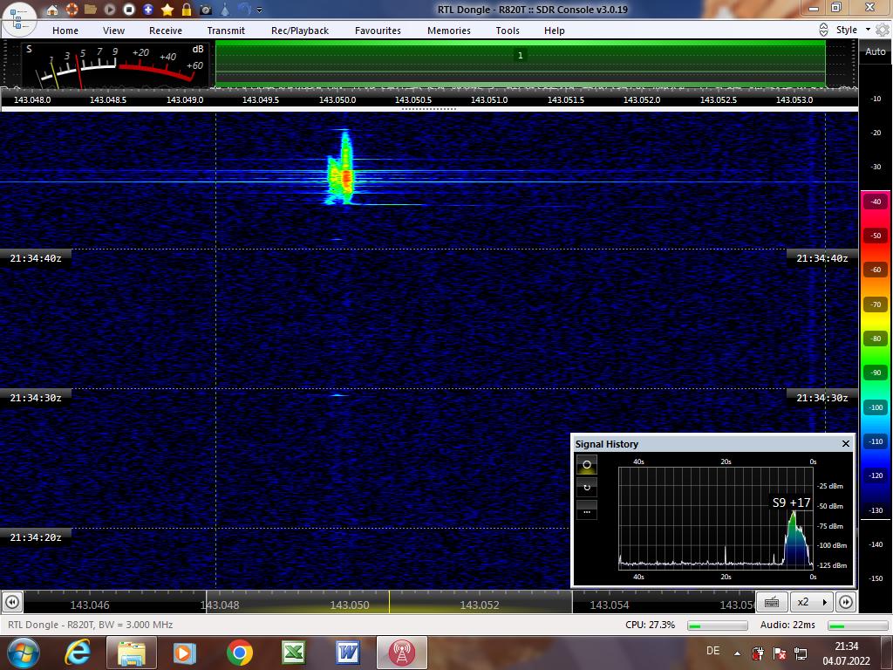Open Google Chrome from taskbar

tap(239, 653)
